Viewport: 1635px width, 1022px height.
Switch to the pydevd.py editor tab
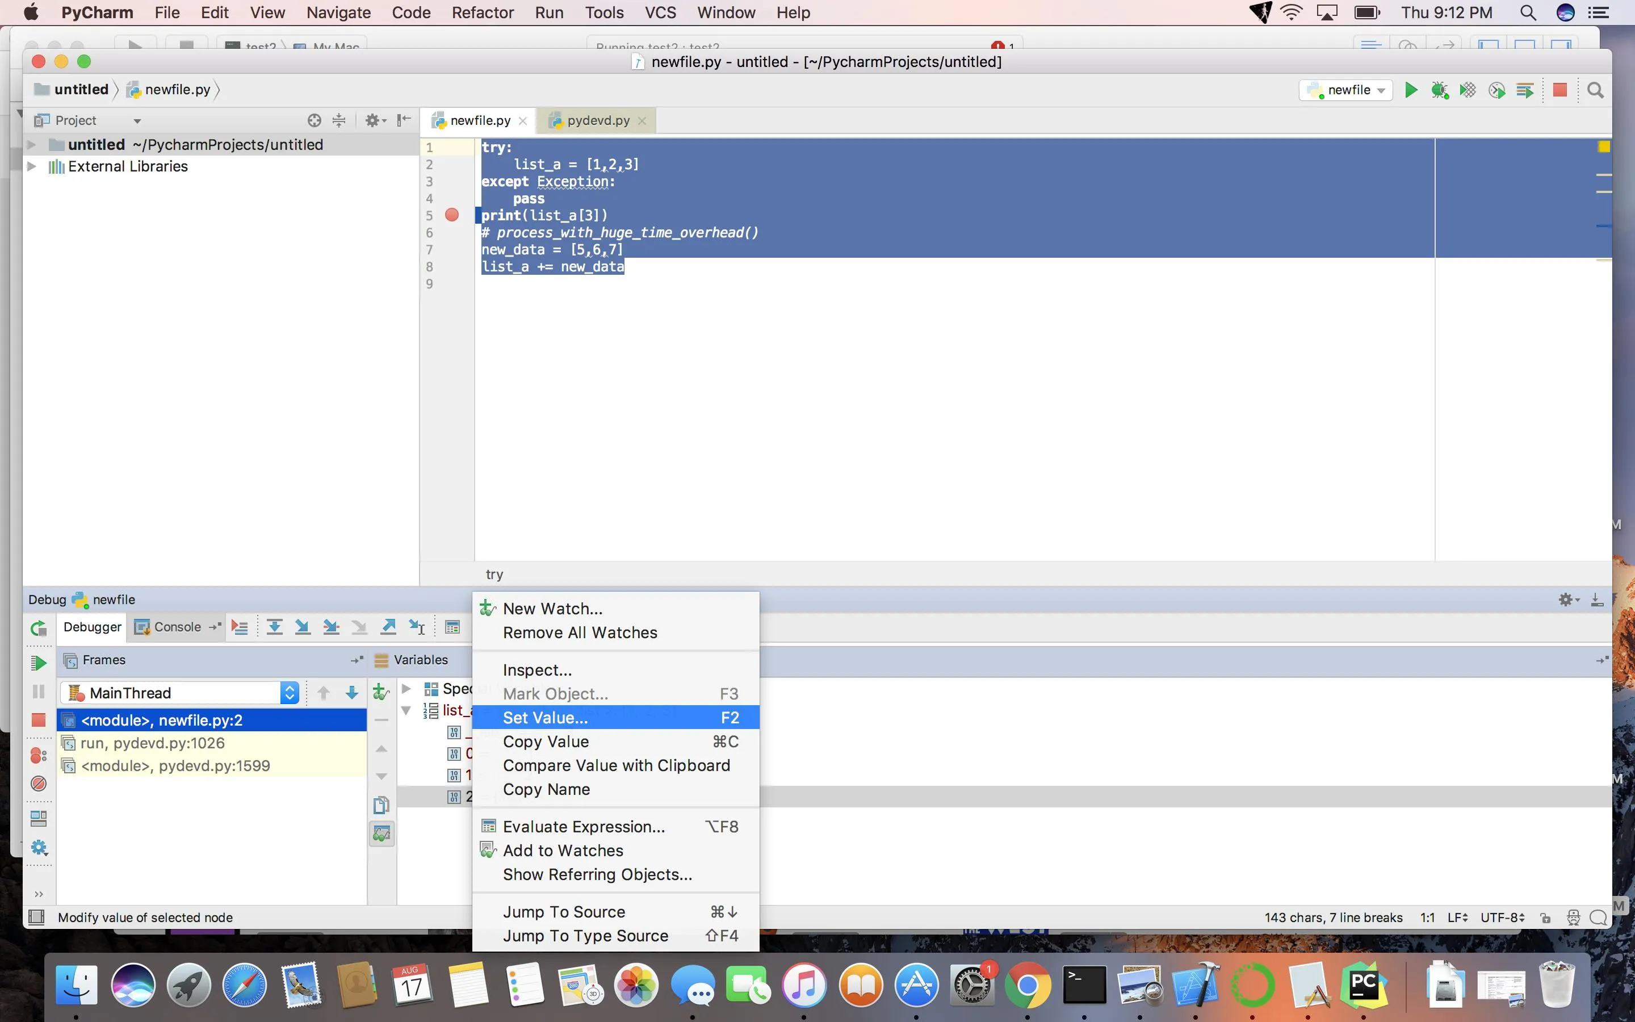(x=598, y=120)
